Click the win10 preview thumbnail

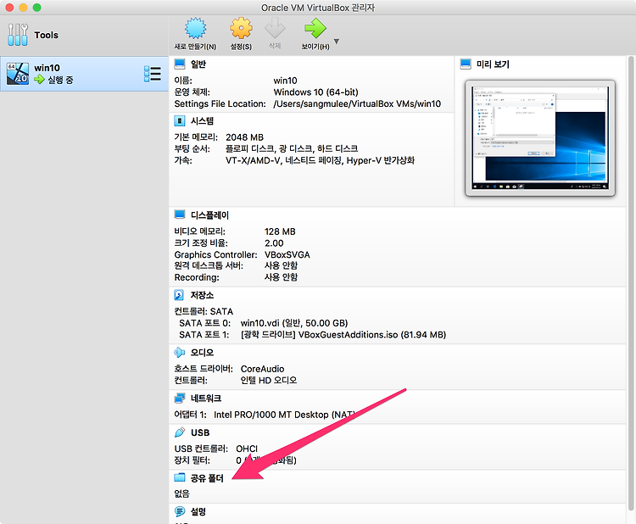coord(540,138)
